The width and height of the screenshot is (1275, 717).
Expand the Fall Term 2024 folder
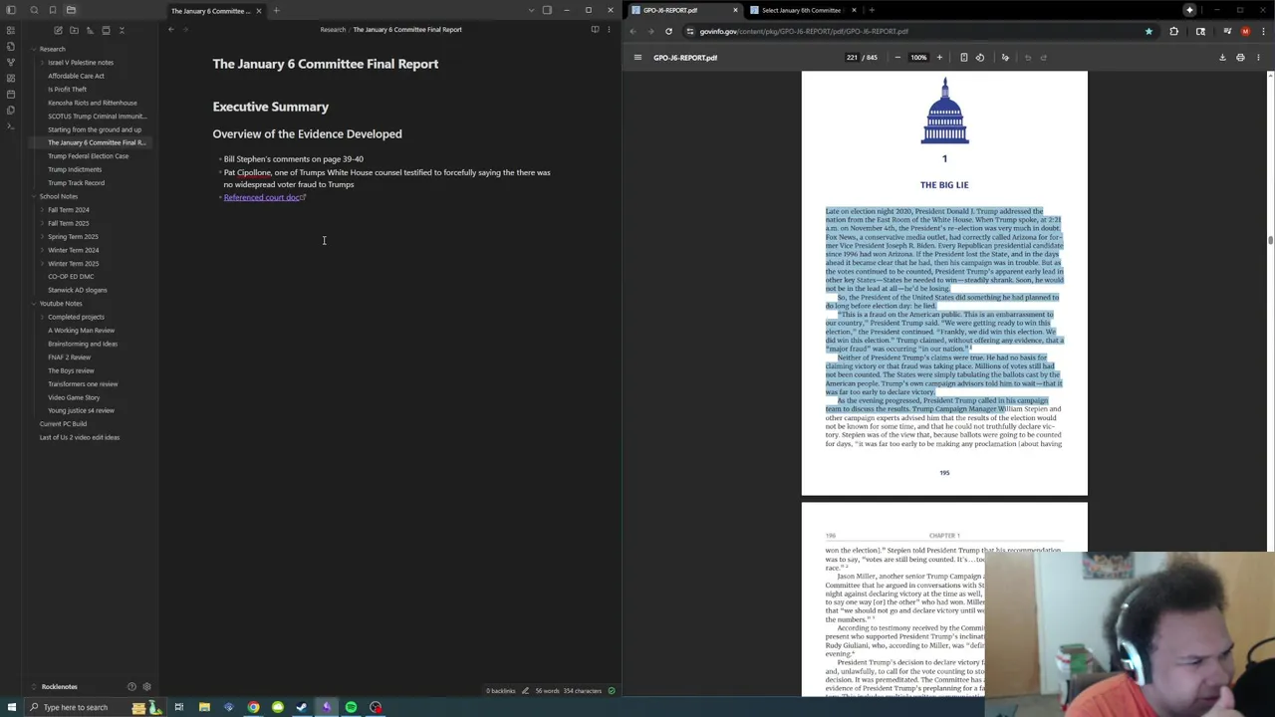pyautogui.click(x=69, y=209)
